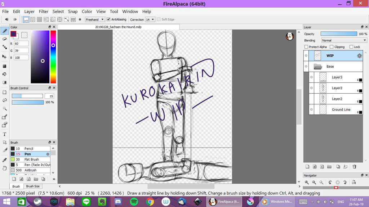Open the Pen brush settings gear
Viewport: 369px width, 207px height.
pyautogui.click(x=48, y=154)
